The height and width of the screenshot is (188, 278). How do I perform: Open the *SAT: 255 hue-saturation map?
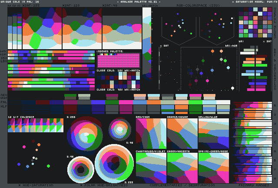click(x=42, y=28)
